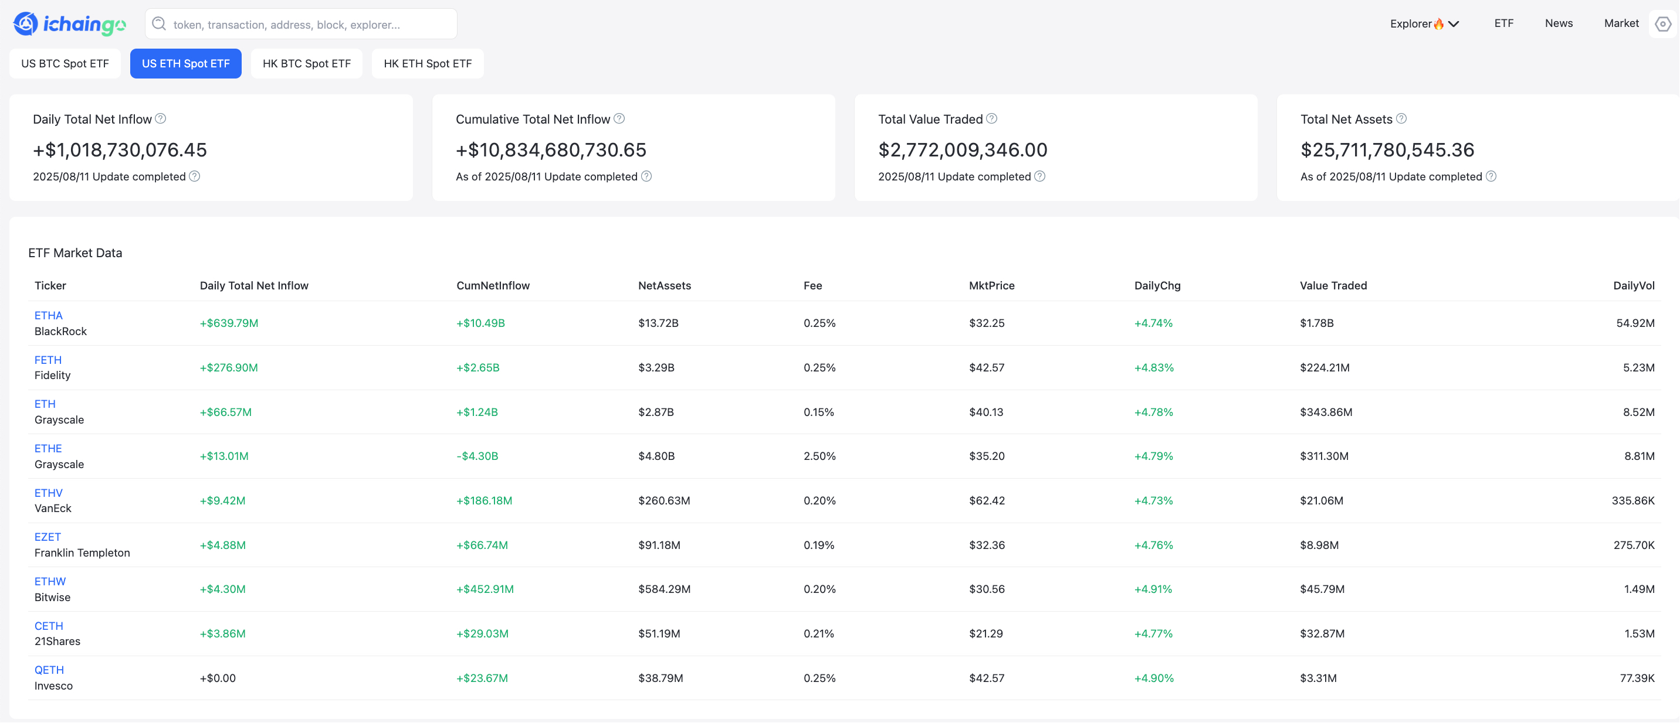1680x723 pixels.
Task: Open the QETH ticker link
Action: 49,670
